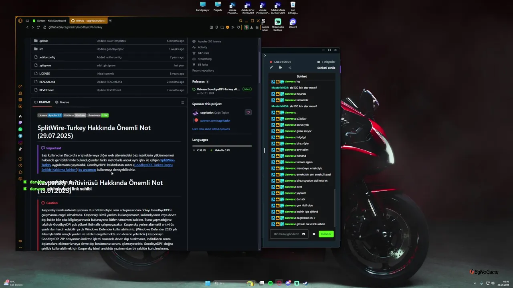513x288 pixels.
Task: Open Telegram in Opera sidebar
Action: point(20,136)
